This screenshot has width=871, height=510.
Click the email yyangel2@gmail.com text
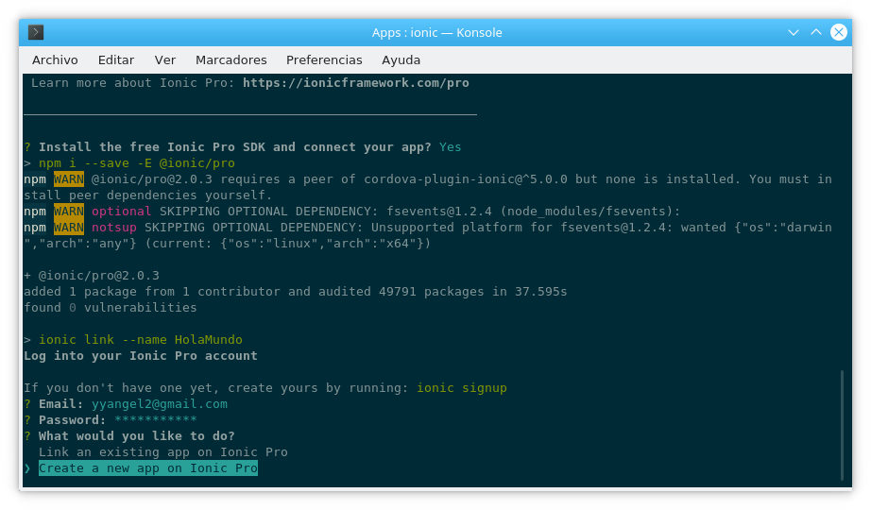(160, 404)
